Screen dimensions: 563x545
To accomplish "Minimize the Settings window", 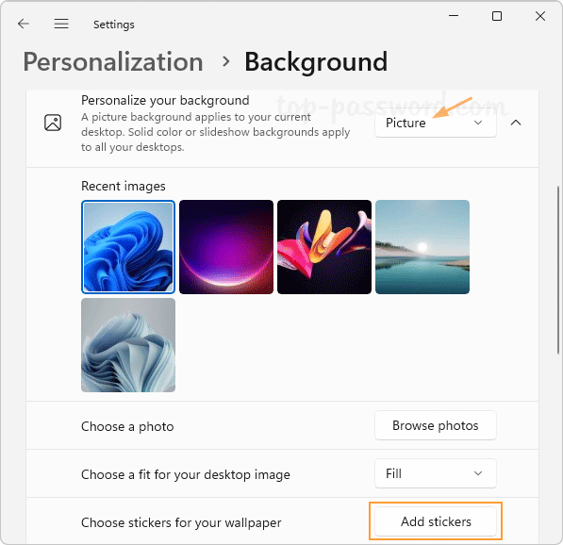I will point(454,16).
